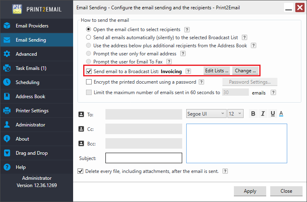Image resolution: width=307 pixels, height=202 pixels.
Task: Open the font color picker
Action: 281,114
